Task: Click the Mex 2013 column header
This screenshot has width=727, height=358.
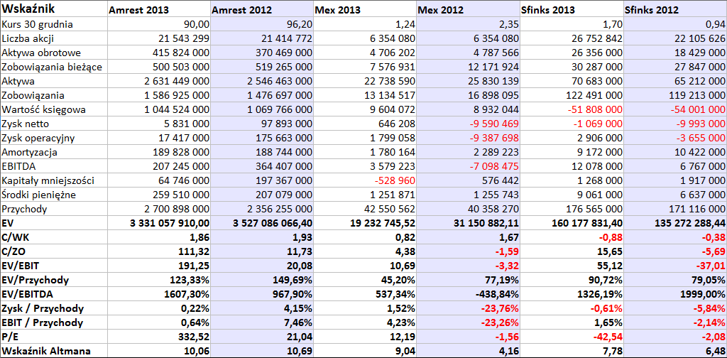Action: [x=365, y=9]
